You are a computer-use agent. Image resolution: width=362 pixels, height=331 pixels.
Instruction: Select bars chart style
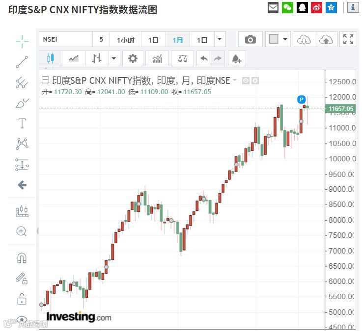(97, 58)
